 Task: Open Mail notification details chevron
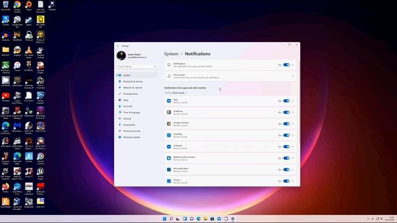pos(293,101)
